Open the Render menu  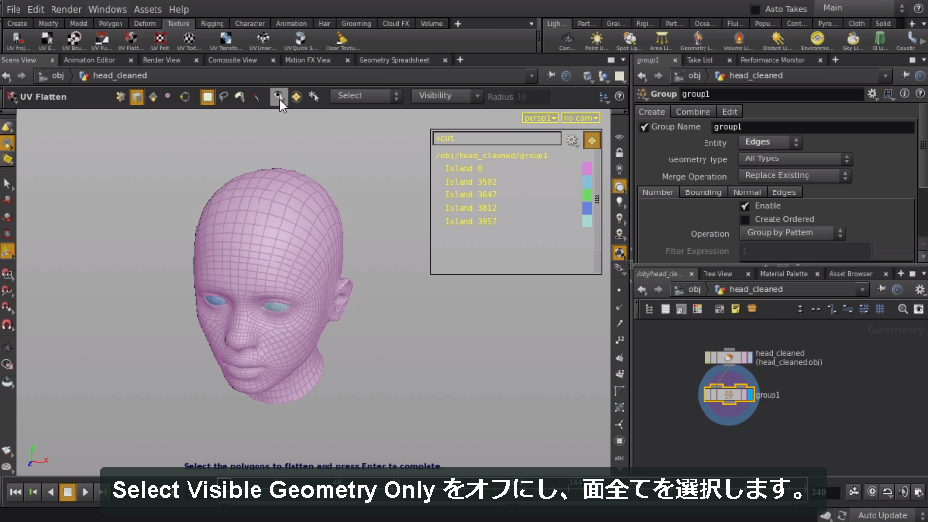pos(66,9)
